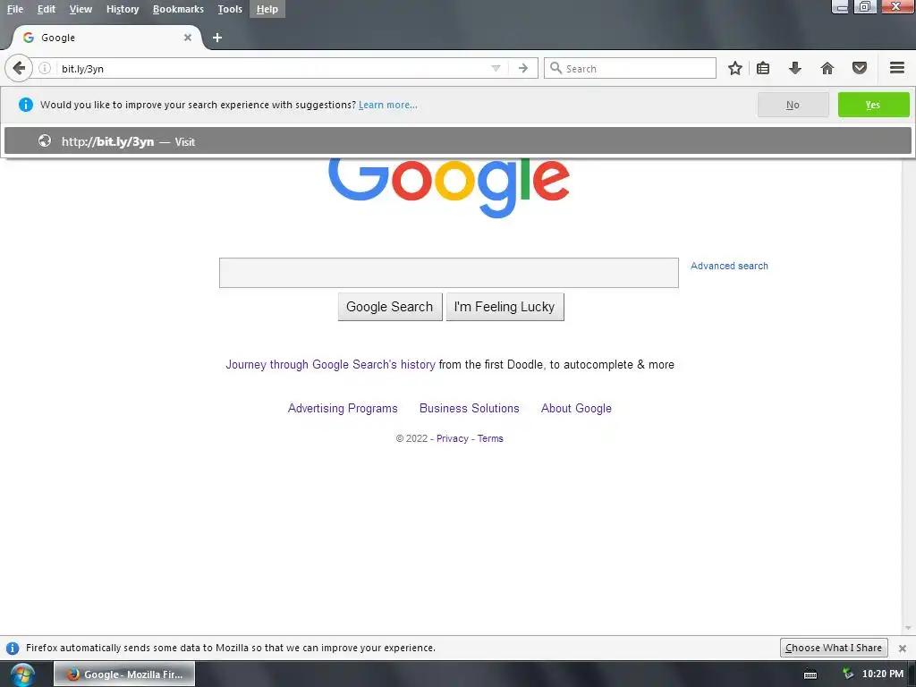Follow the Learn more link

pos(388,106)
